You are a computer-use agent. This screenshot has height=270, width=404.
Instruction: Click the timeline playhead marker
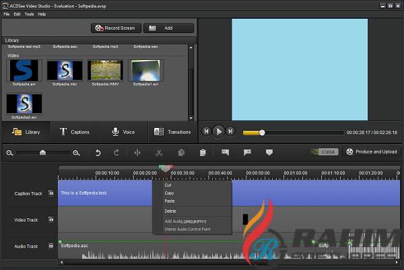166,169
